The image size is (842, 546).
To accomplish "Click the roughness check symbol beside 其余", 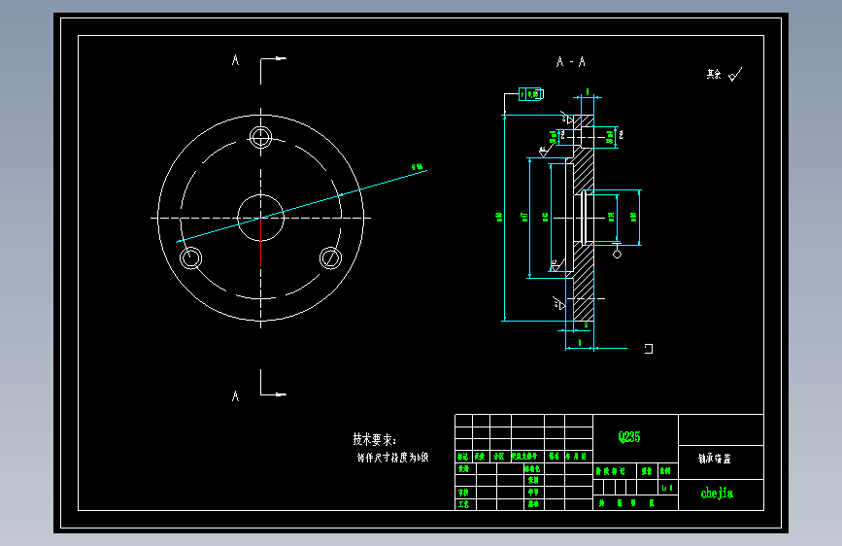I will tap(735, 74).
